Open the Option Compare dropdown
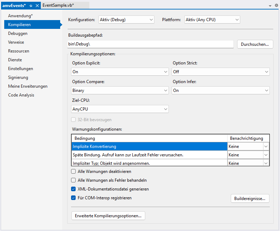Screen dimensions: 280x231 coord(120,90)
